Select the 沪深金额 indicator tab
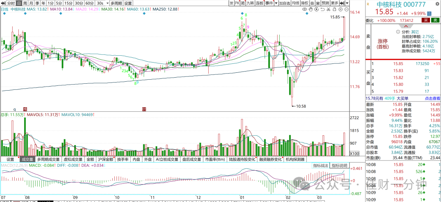Viewport: 441px width, 202px height. (x=106, y=159)
